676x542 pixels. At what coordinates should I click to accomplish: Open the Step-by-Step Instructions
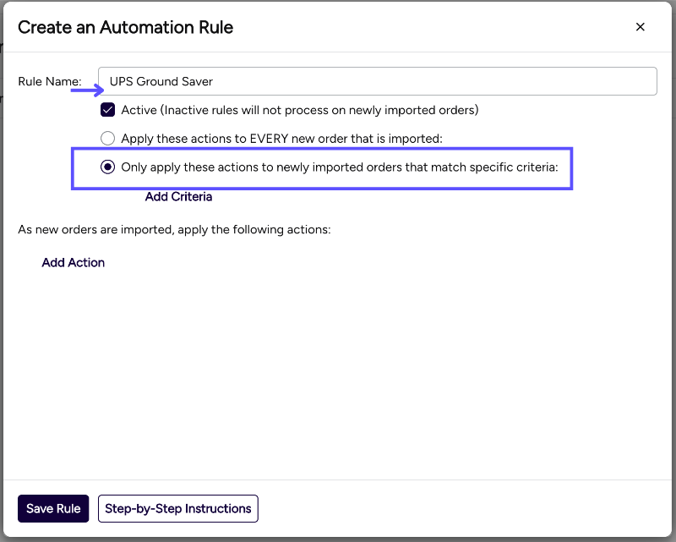click(178, 508)
